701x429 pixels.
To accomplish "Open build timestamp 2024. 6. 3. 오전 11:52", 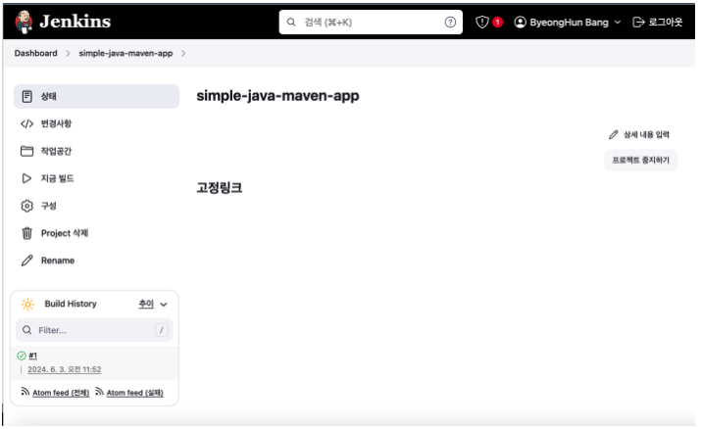I will tap(65, 369).
